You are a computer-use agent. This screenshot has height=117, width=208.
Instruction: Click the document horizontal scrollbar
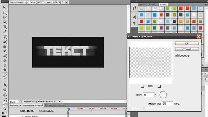tap(94, 102)
